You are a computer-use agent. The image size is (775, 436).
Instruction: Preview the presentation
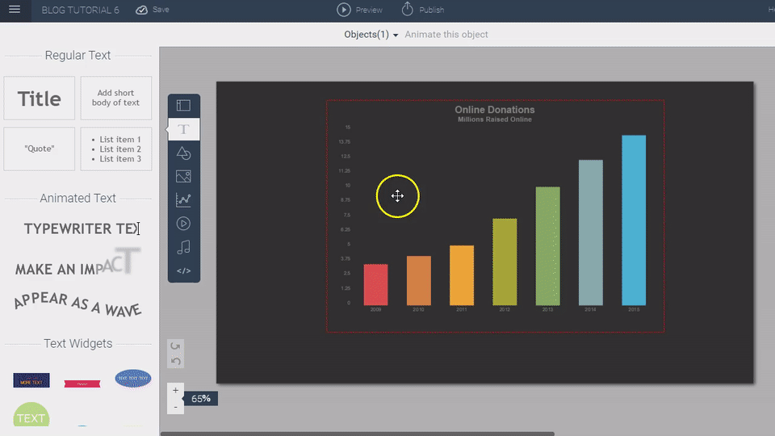tap(359, 10)
